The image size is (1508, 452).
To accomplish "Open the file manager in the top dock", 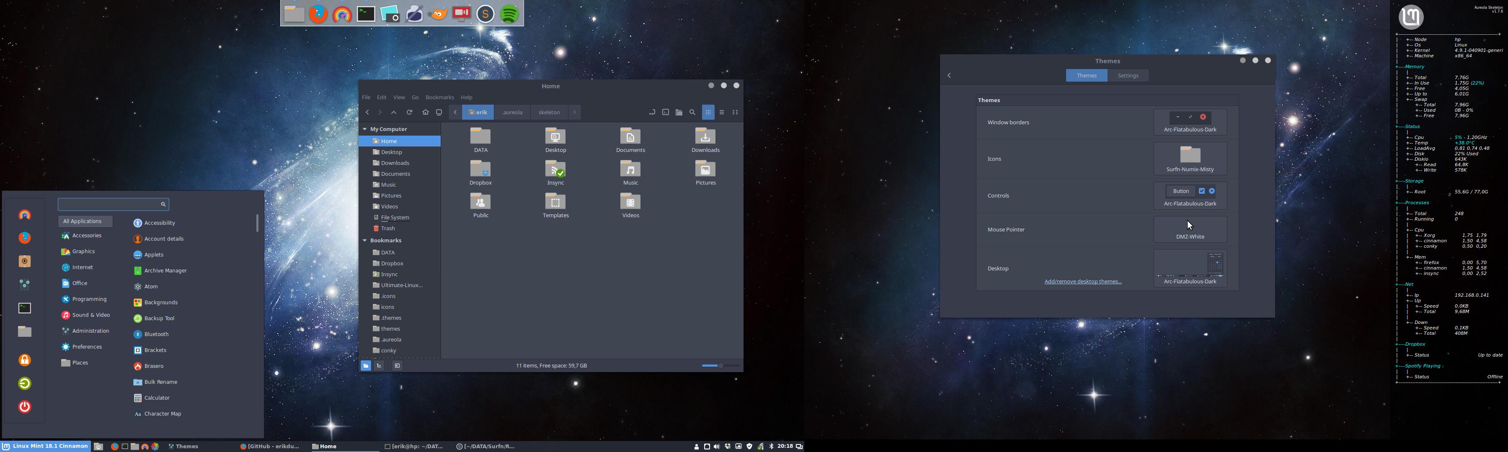I will coord(294,14).
